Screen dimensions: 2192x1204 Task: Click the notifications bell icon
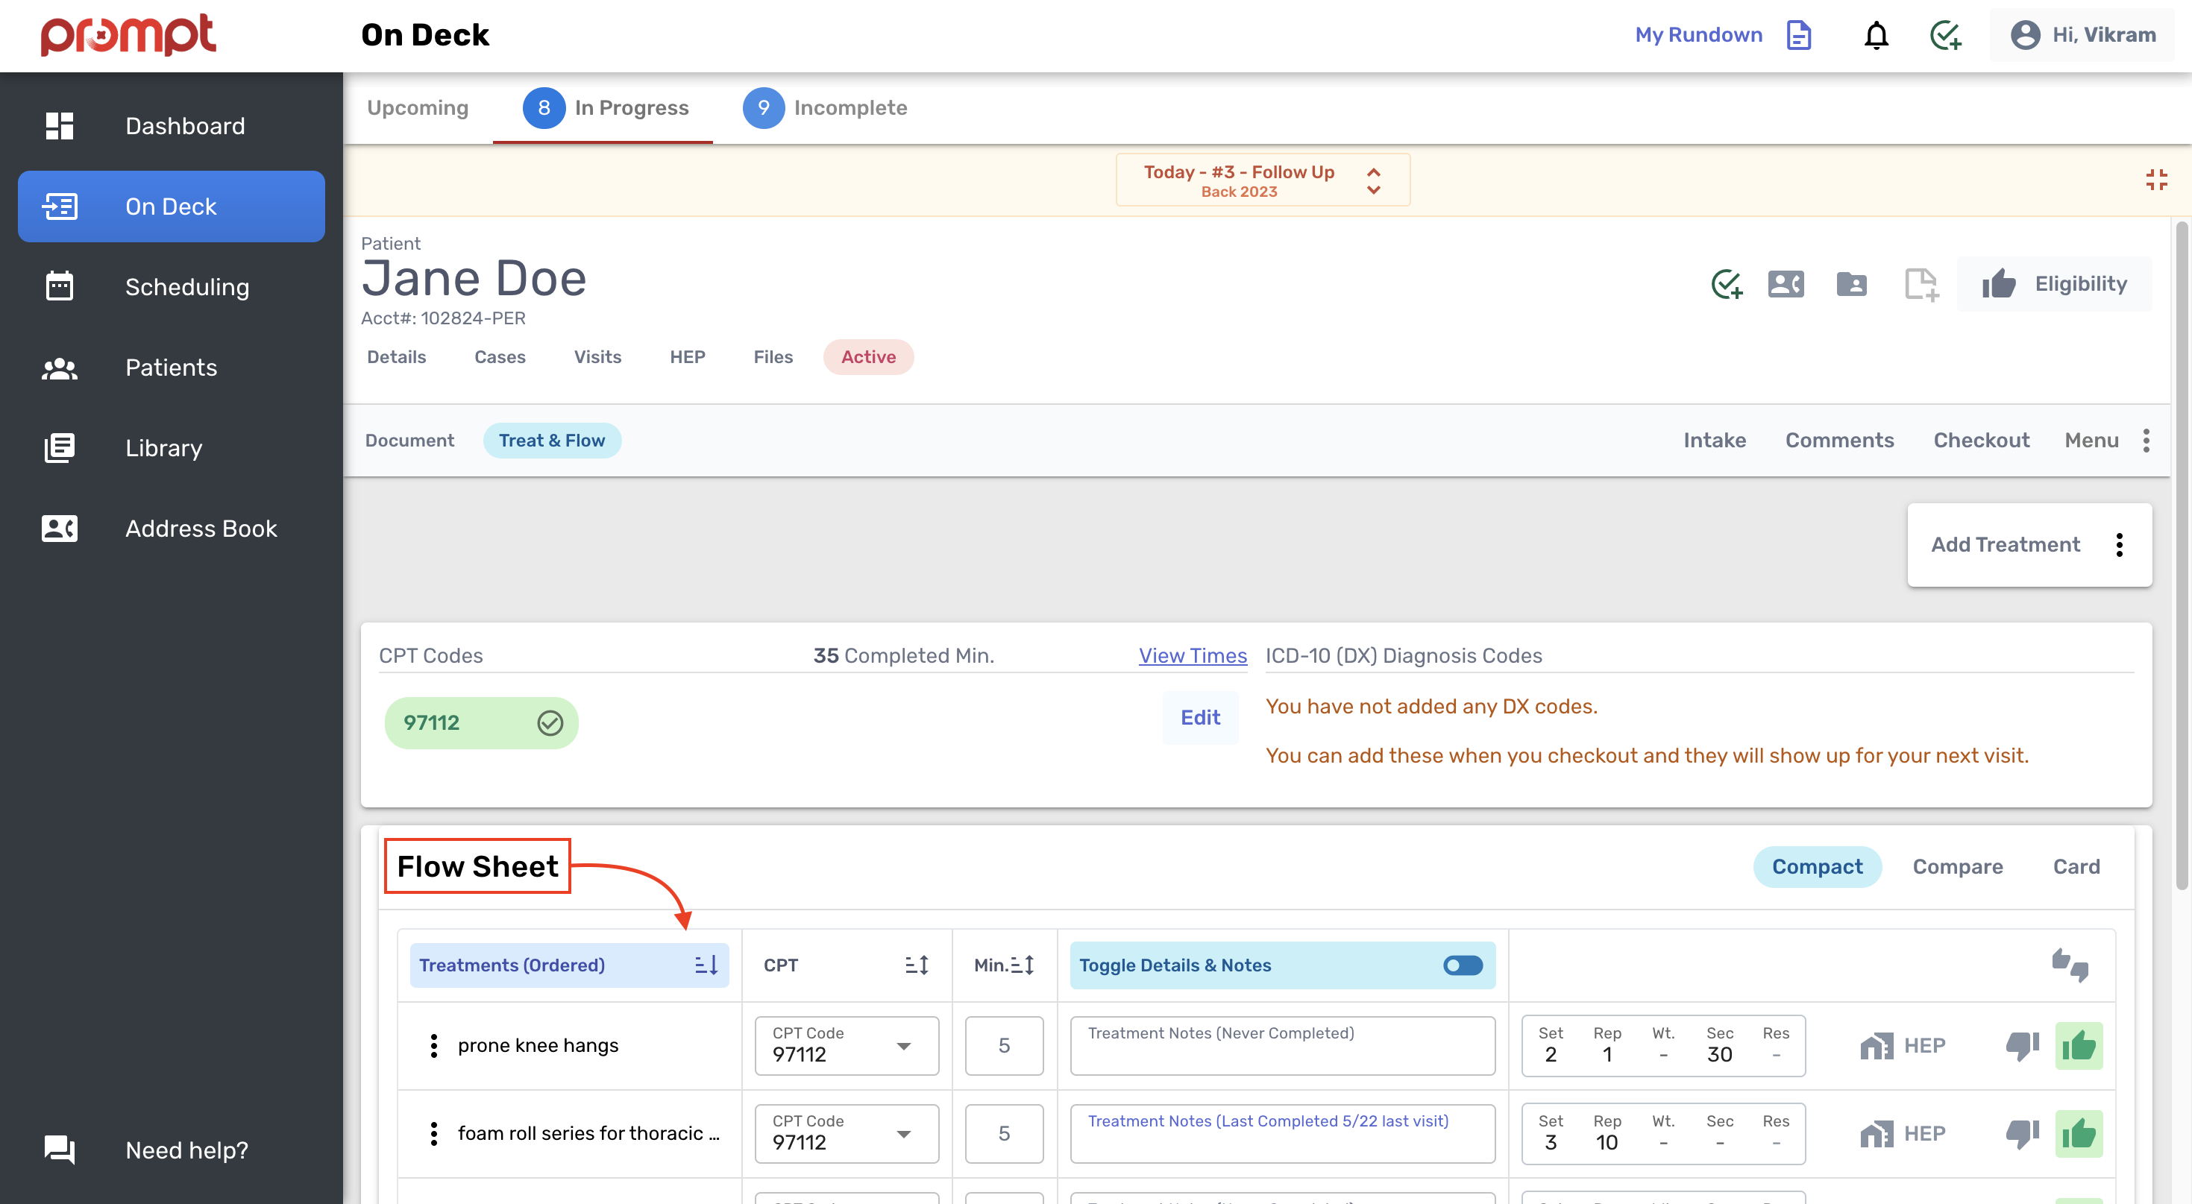[x=1876, y=35]
